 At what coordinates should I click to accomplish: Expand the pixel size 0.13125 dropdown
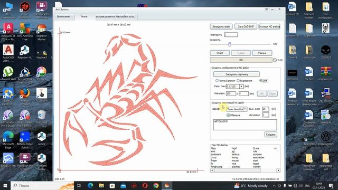point(241,87)
